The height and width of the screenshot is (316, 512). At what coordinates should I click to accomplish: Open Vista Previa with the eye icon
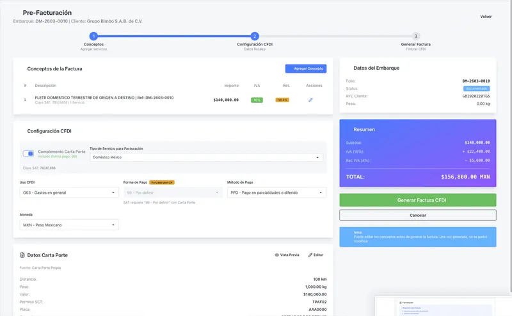point(287,255)
